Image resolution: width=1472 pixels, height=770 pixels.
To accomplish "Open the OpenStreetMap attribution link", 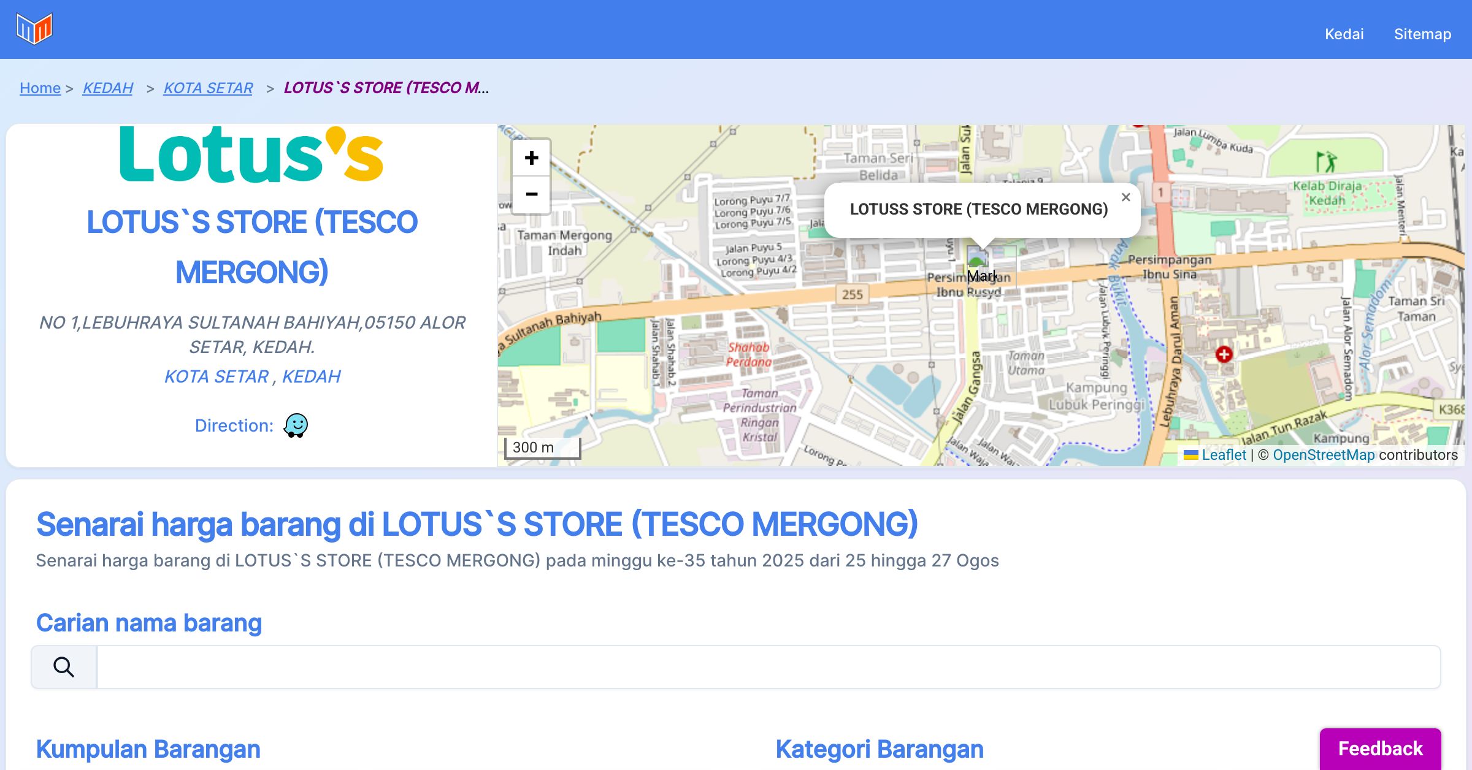I will (1324, 455).
